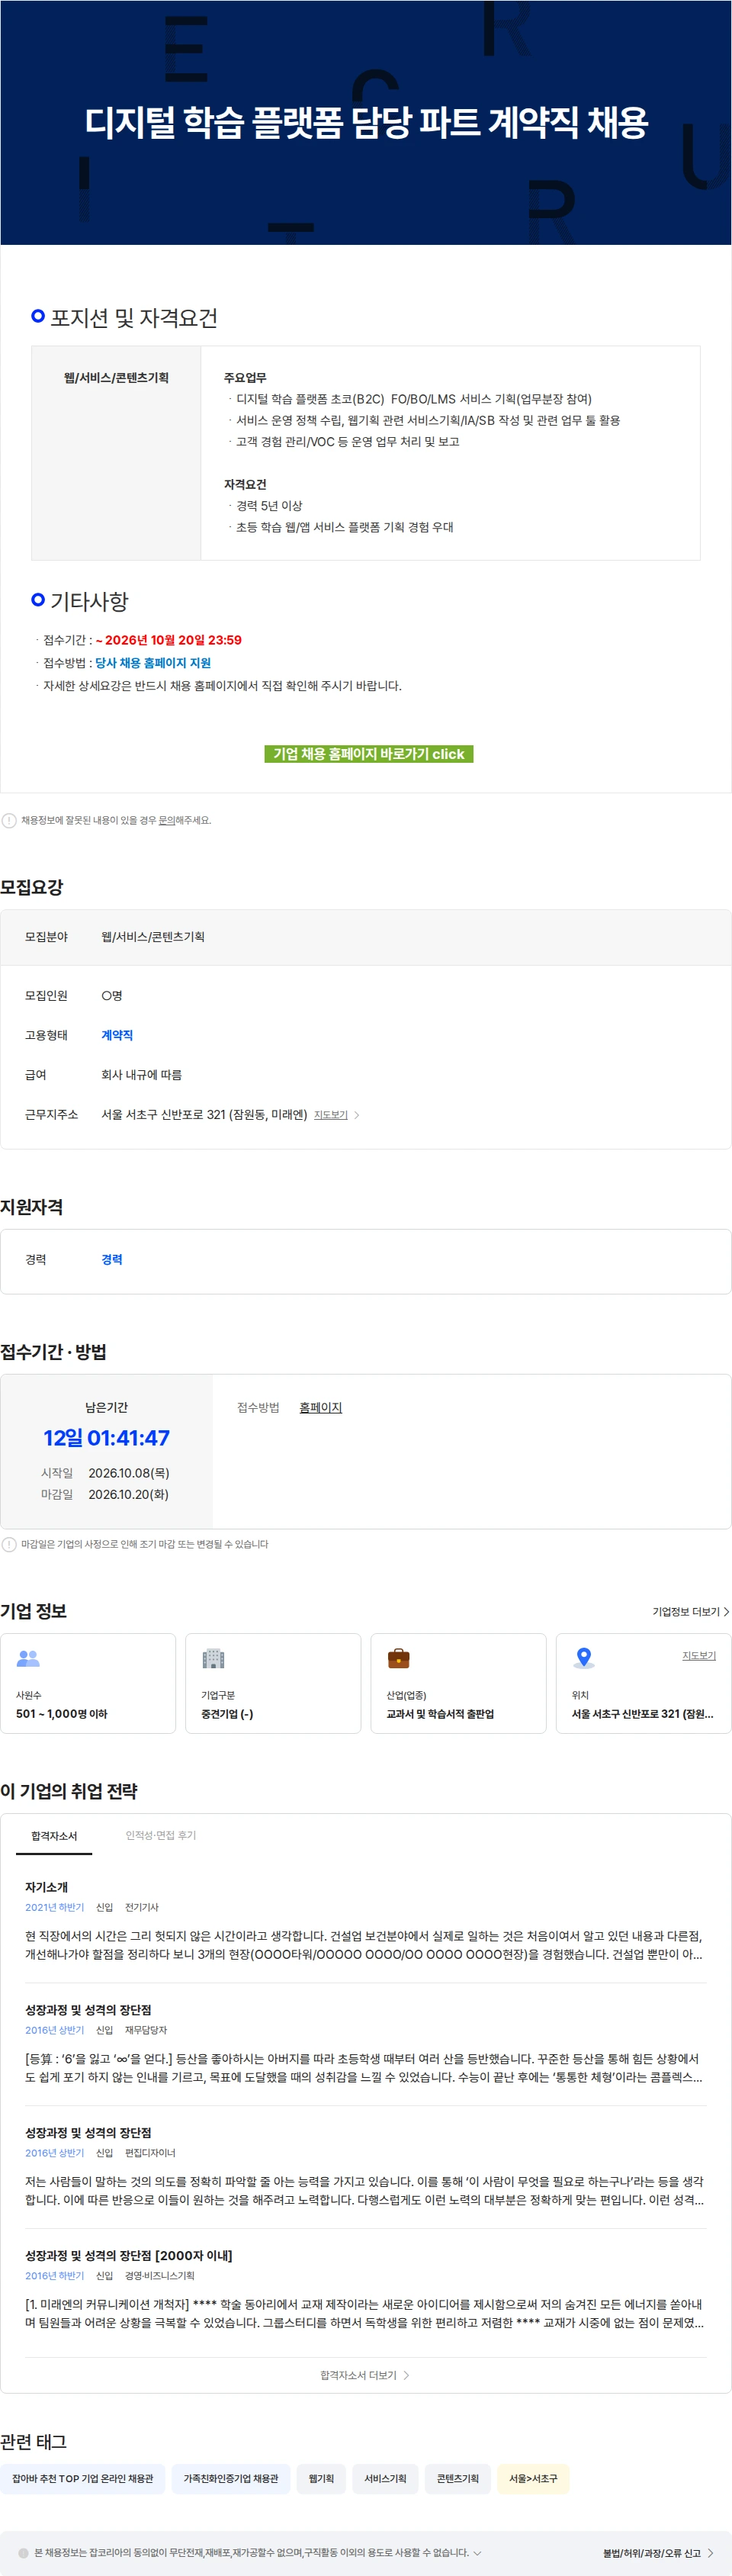732x2576 pixels.
Task: Click the start date '2026.10.08(목)'
Action: [x=129, y=1472]
